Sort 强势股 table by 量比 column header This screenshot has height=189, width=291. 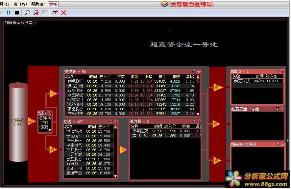(x=190, y=77)
